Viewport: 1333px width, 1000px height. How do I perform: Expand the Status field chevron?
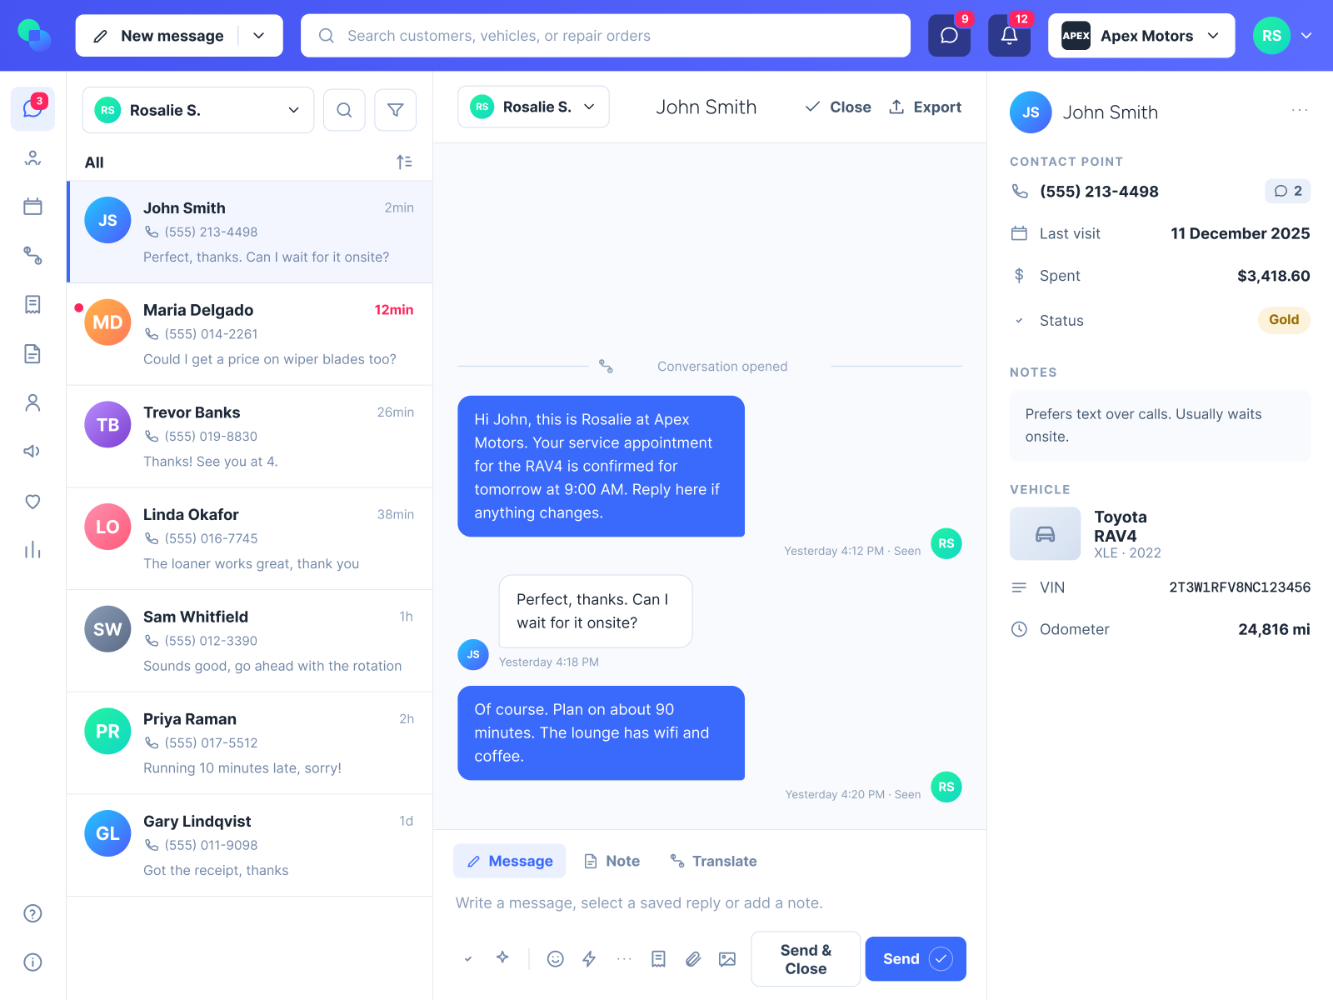(1019, 321)
